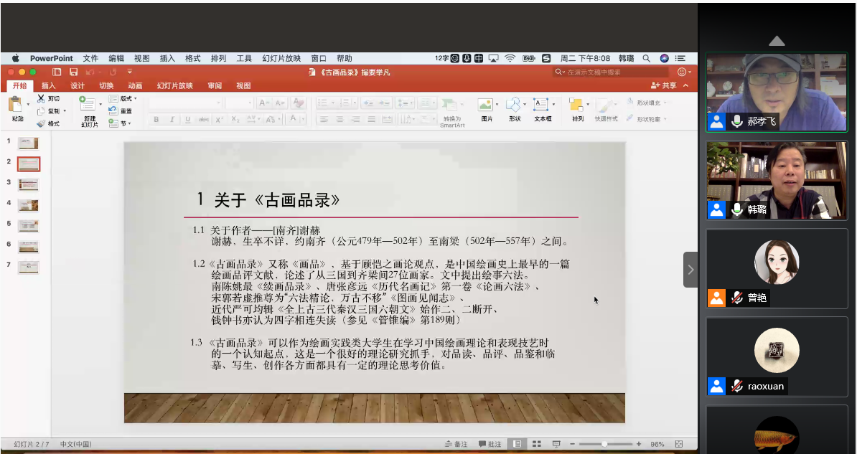Open the Insert (插入) menu in menu bar
The image size is (857, 454).
point(167,58)
